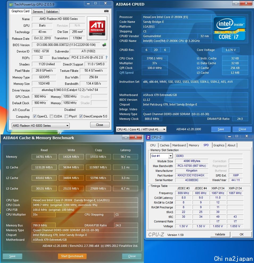
Task: Click the Instruction Set list in AIDA64 CPUID
Action: click(195, 84)
